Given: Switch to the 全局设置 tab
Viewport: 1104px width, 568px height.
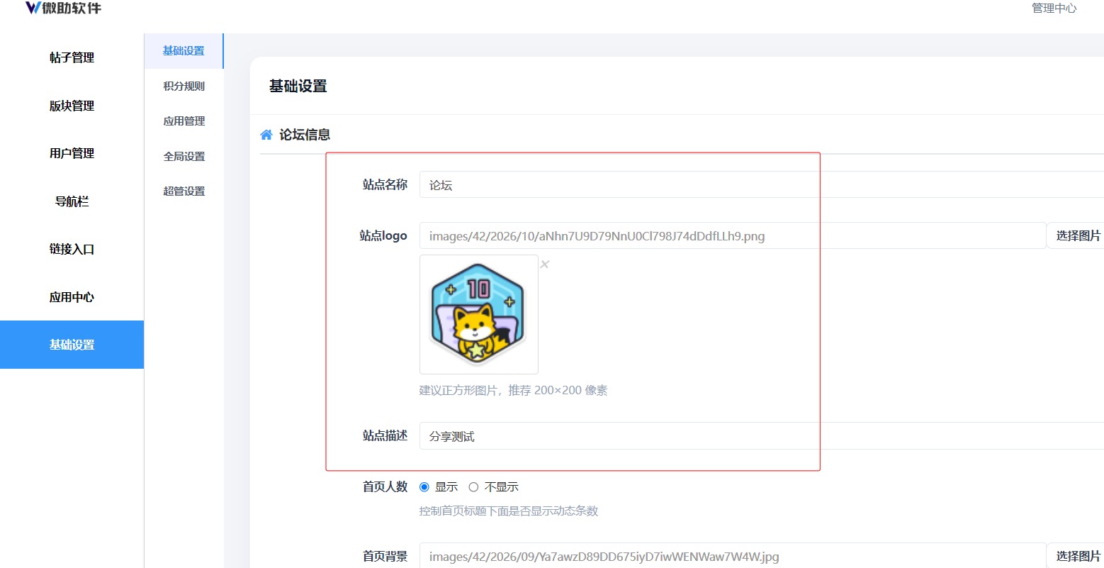Looking at the screenshot, I should pos(184,156).
